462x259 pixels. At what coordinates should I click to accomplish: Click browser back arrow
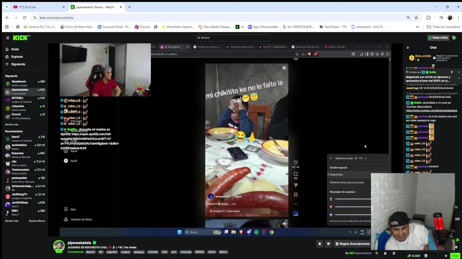click(7, 18)
